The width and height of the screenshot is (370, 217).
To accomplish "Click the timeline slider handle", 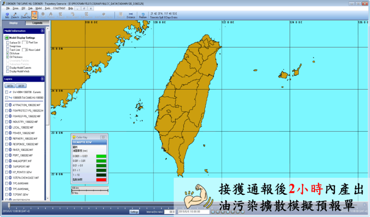I will coord(9,206).
